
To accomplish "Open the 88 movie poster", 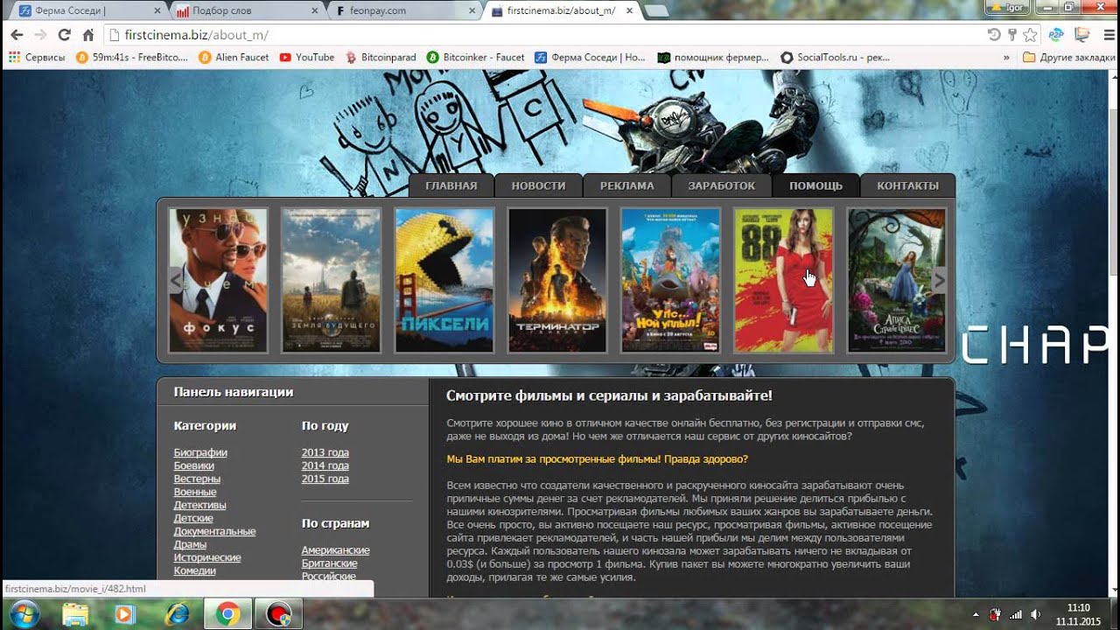I will point(784,280).
